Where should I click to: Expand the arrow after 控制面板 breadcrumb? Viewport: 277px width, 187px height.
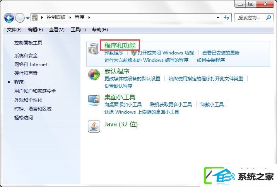click(x=70, y=17)
